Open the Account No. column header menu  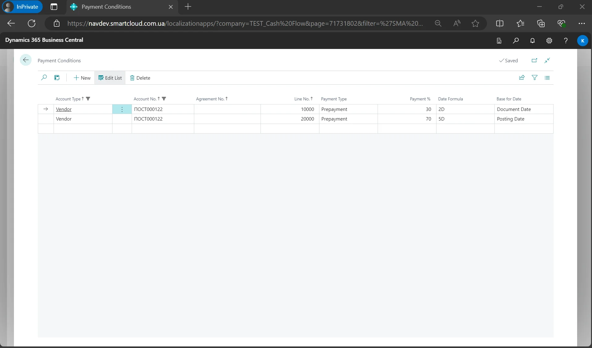[145, 99]
